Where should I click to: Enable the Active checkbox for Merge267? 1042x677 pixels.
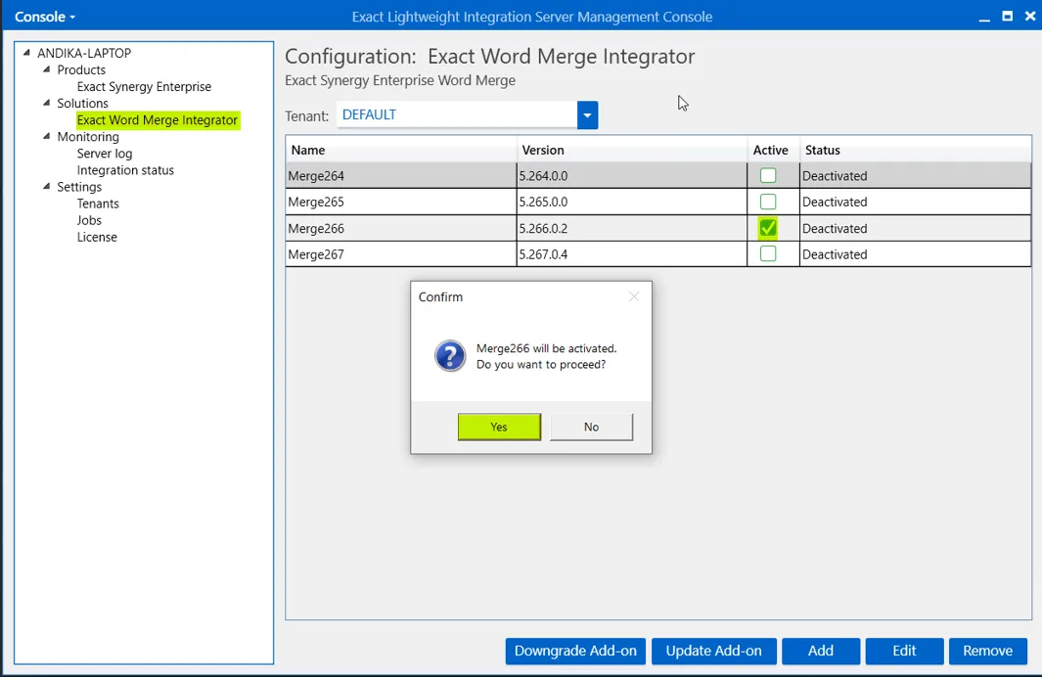[x=768, y=254]
